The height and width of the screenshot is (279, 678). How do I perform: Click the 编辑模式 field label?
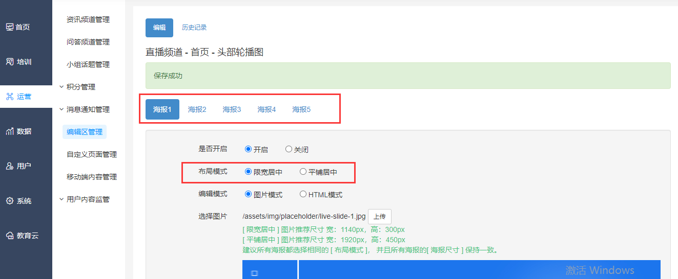(213, 194)
